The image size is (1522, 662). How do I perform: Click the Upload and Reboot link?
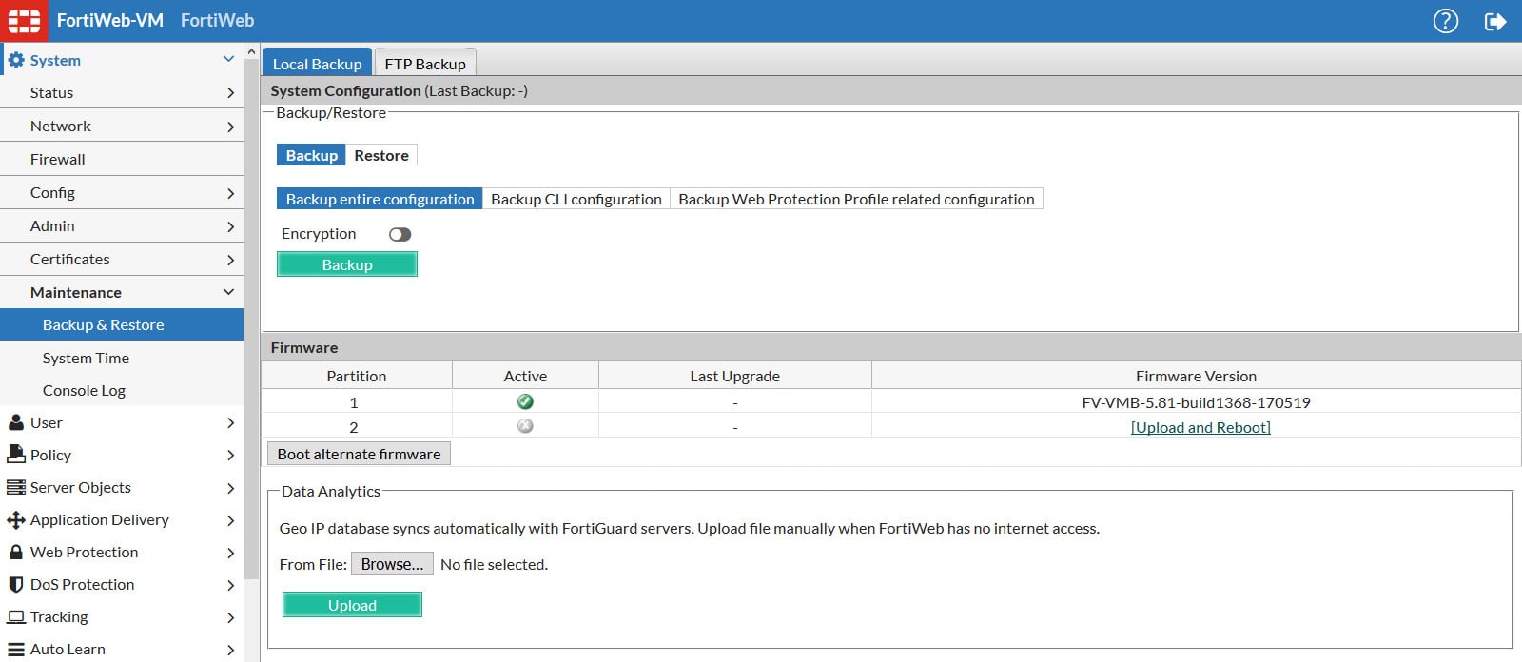point(1200,427)
